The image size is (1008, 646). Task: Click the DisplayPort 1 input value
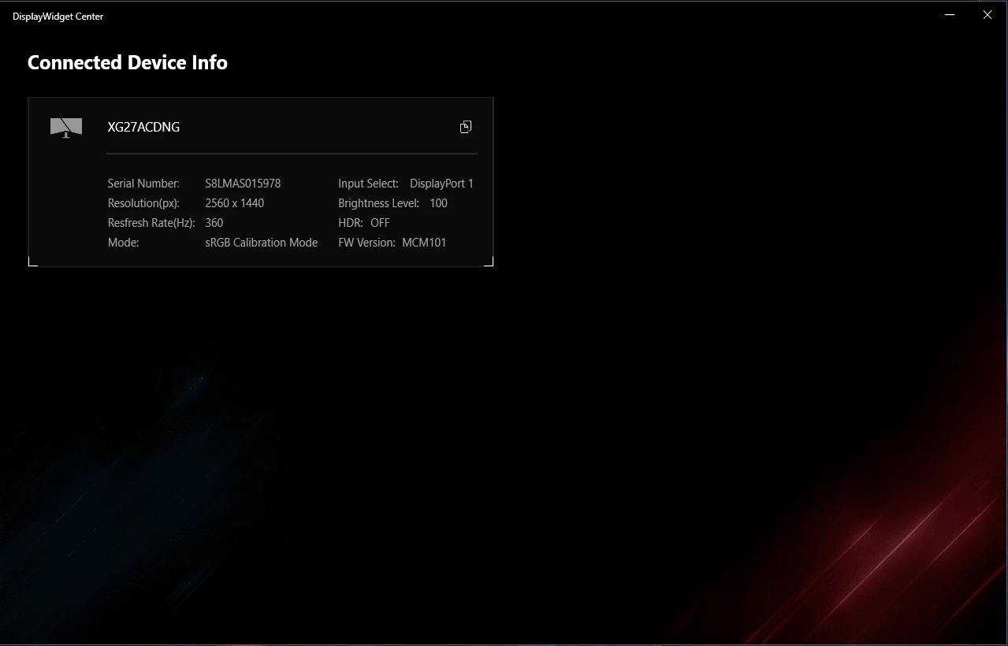tap(441, 184)
